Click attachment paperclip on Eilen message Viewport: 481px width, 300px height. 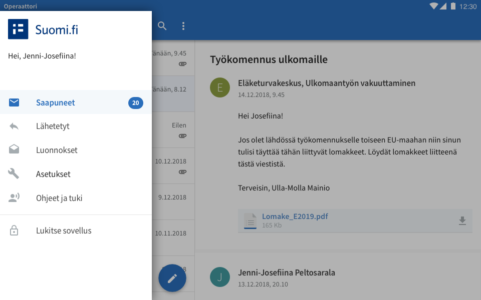pyautogui.click(x=182, y=136)
